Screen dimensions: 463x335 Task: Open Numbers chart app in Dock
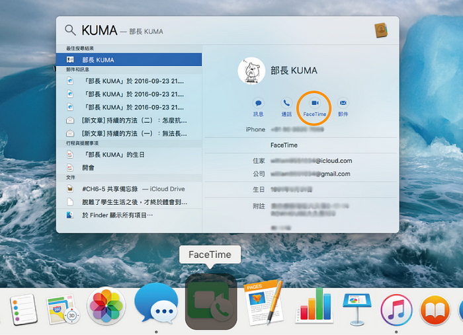coord(314,305)
